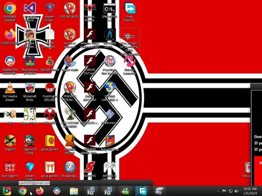Open the DarkOK Home money bag icon
This screenshot has height=196, width=262.
click(x=50, y=64)
